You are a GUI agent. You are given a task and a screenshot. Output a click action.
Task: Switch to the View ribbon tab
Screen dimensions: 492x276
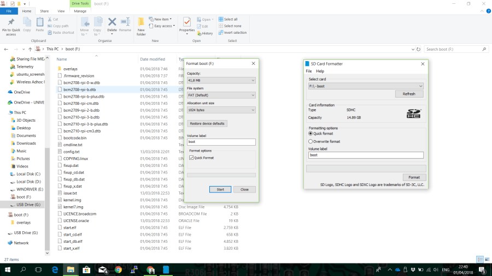coord(61,11)
